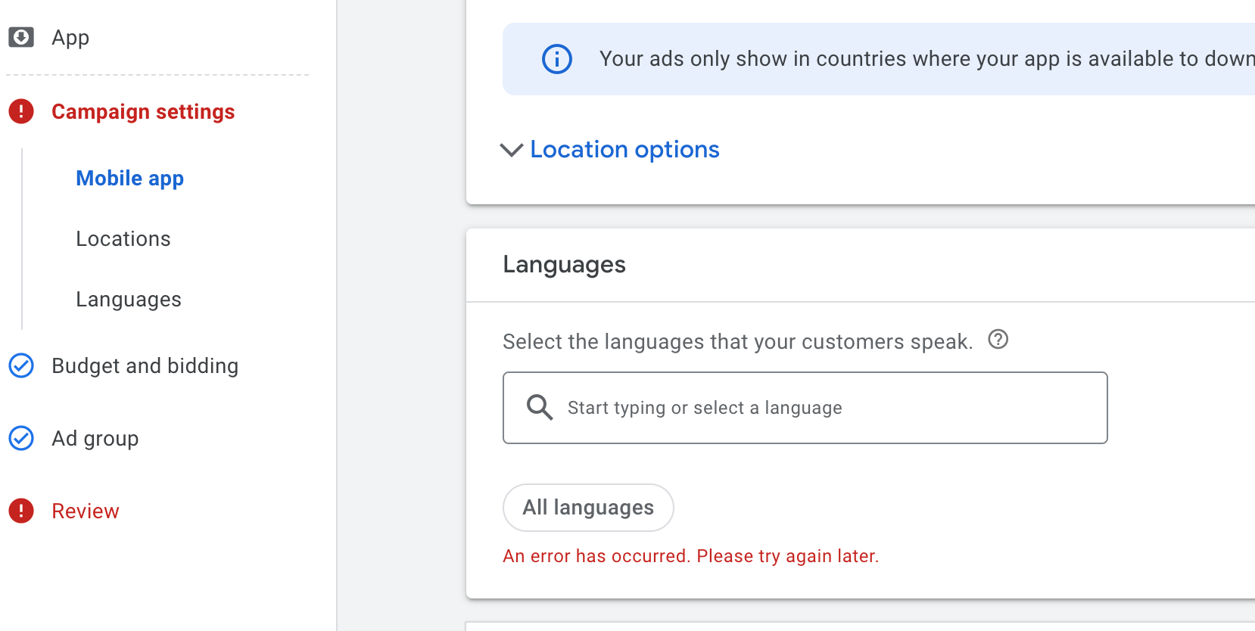The image size is (1255, 631).
Task: Go to the Mobile app subsection
Action: point(129,178)
